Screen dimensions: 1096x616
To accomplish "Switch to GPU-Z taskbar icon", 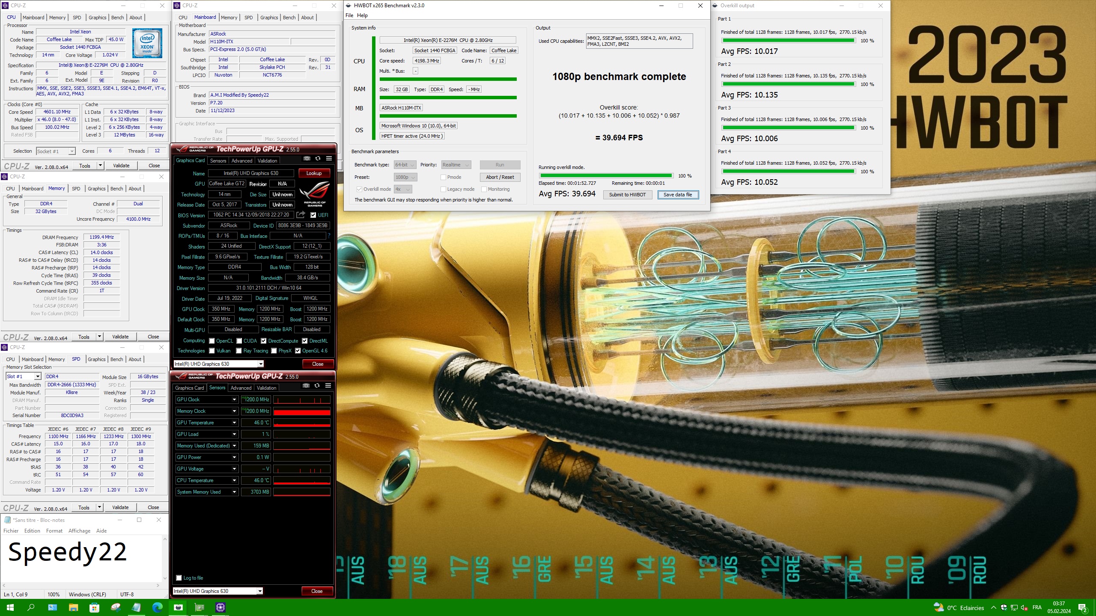I will click(x=199, y=607).
